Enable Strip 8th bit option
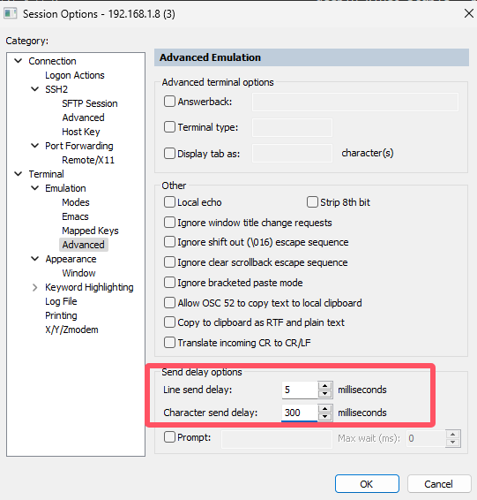 312,202
